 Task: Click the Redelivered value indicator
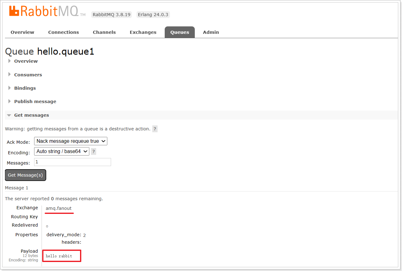click(47, 226)
